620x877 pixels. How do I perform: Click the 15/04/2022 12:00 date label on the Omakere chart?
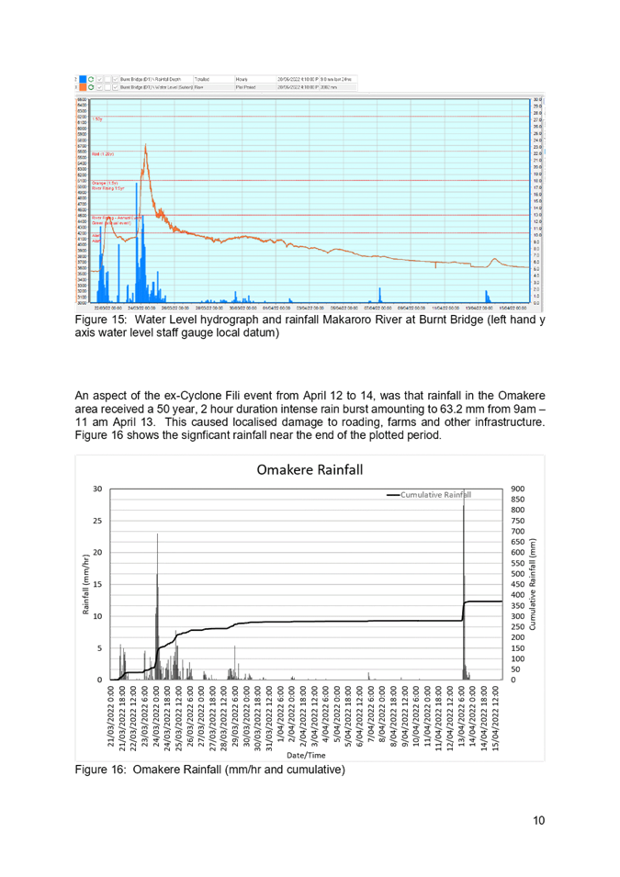click(495, 719)
